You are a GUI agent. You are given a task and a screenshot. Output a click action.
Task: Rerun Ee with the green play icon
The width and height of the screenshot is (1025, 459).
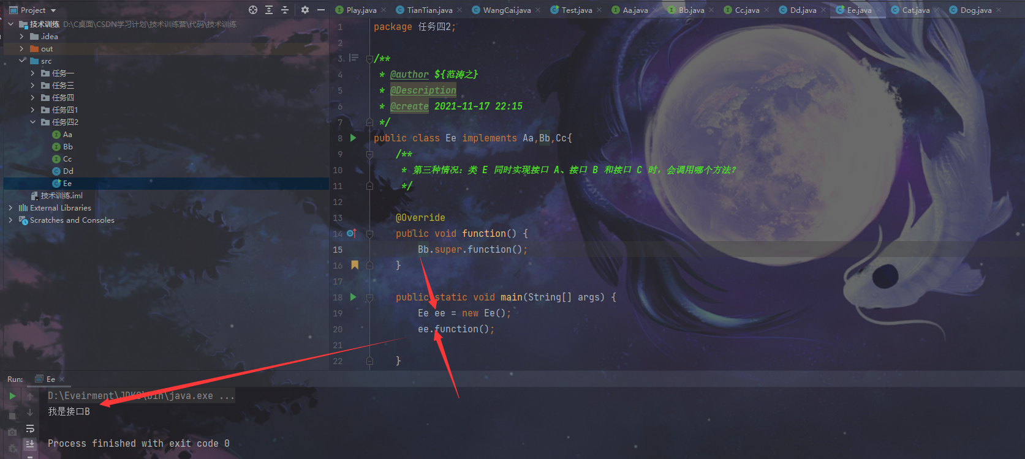(12, 396)
